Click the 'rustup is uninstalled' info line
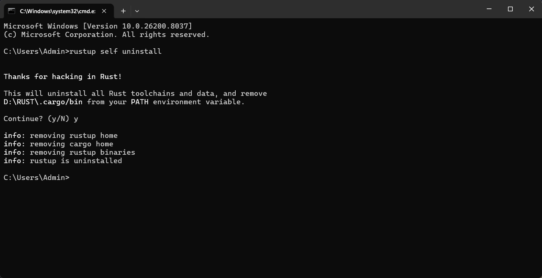542x278 pixels. 76,161
